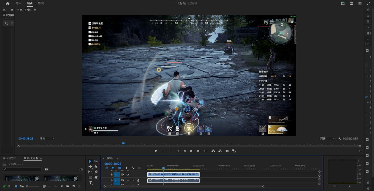Click the 导入 (Import) button
This screenshot has height=191, width=374.
tap(18, 3)
